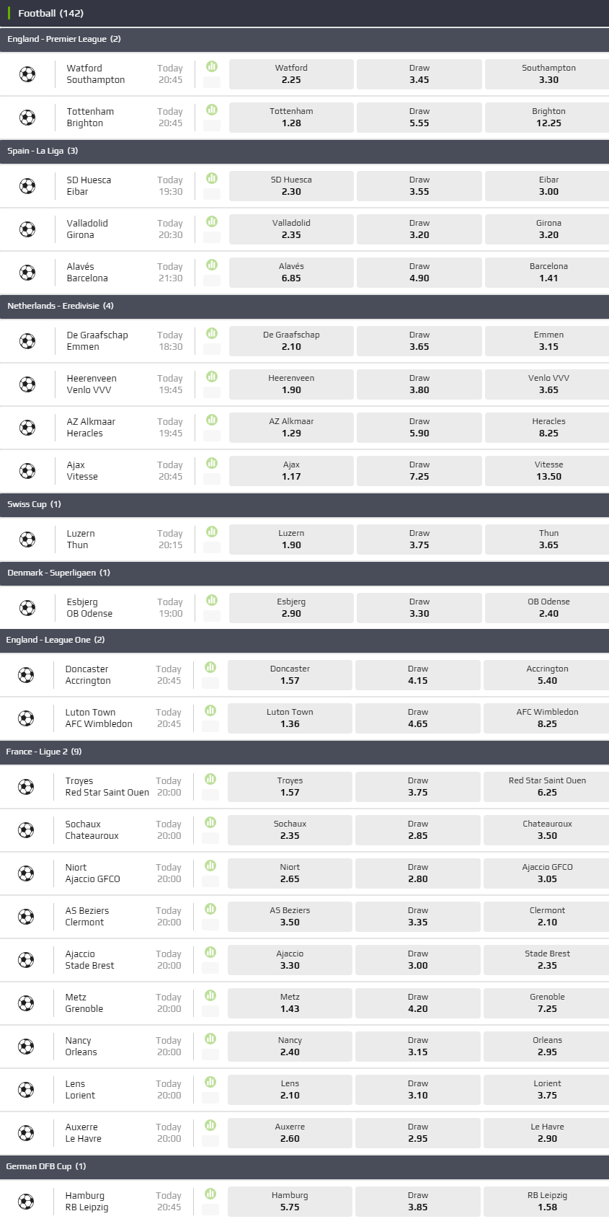Open statistics icon for Alavés vs Barcelona
The height and width of the screenshot is (1224, 609).
(212, 265)
